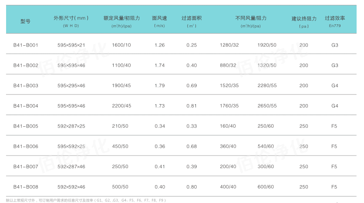Viewport: 364px width, 203px height.
Task: Select airflow value 1900/45
Action: (x=121, y=85)
